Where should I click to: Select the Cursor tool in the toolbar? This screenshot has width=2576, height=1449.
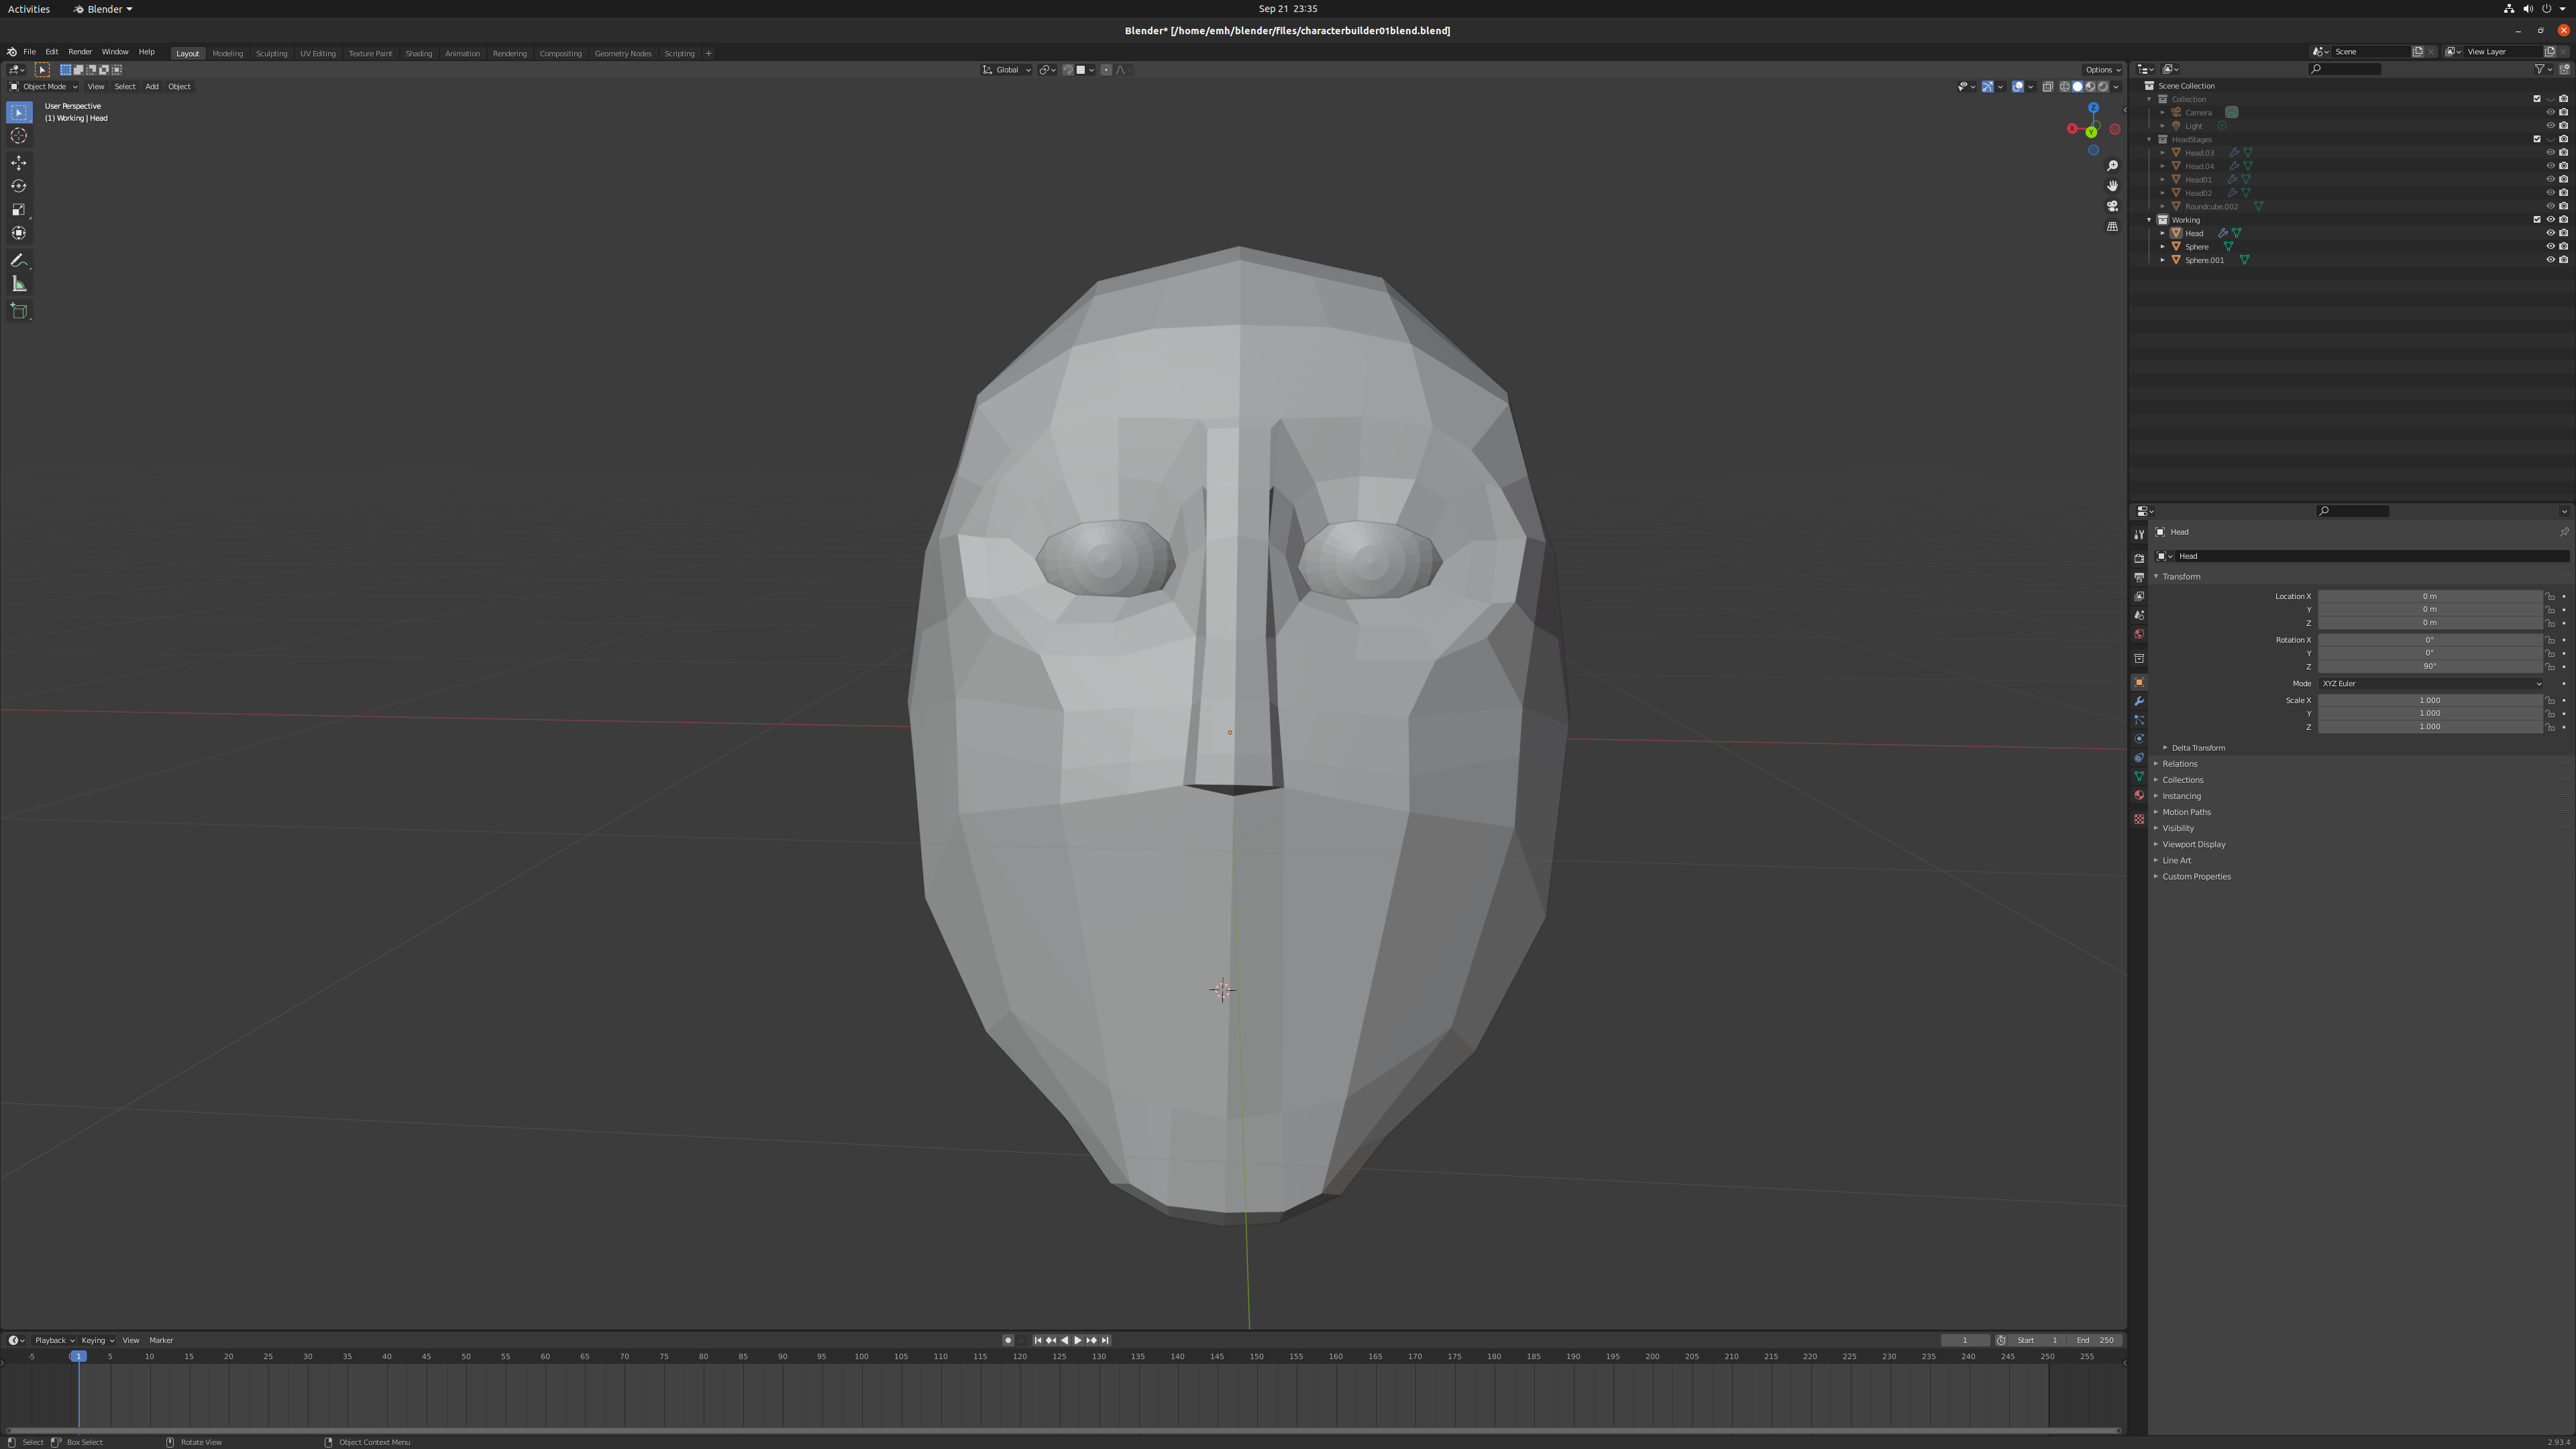coord(19,136)
